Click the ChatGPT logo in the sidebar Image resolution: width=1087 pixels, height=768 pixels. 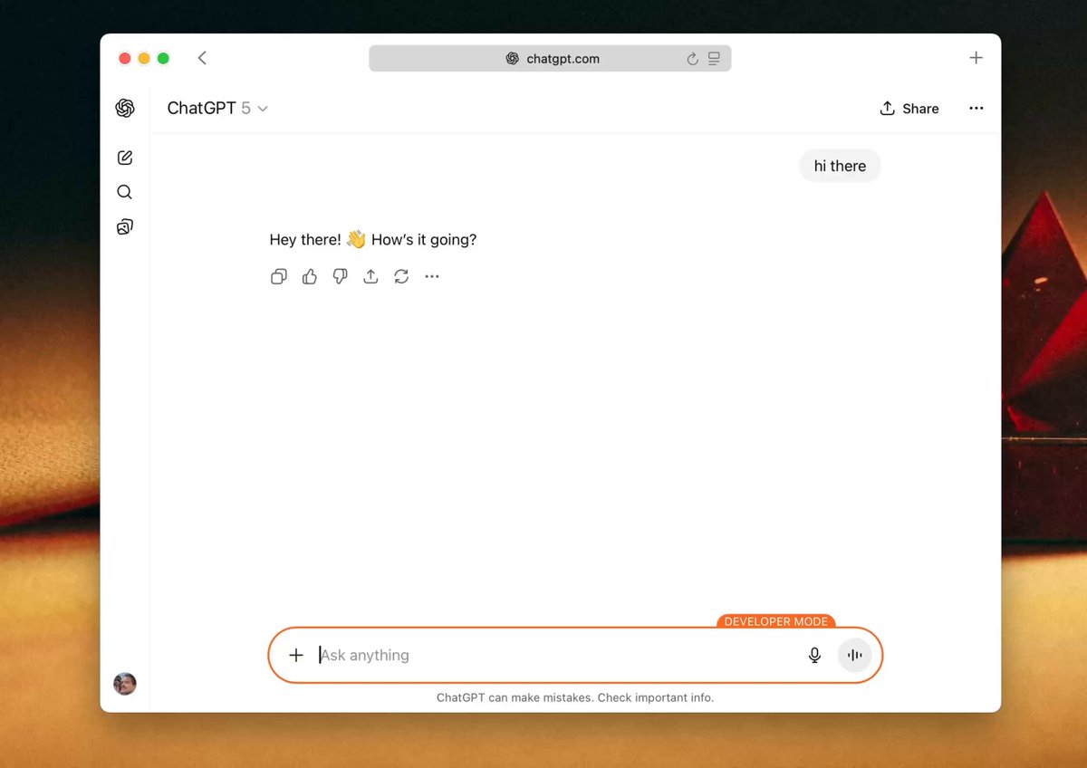[125, 108]
